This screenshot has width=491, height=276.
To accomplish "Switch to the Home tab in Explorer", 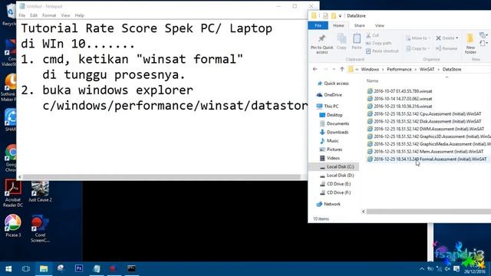I will [338, 25].
